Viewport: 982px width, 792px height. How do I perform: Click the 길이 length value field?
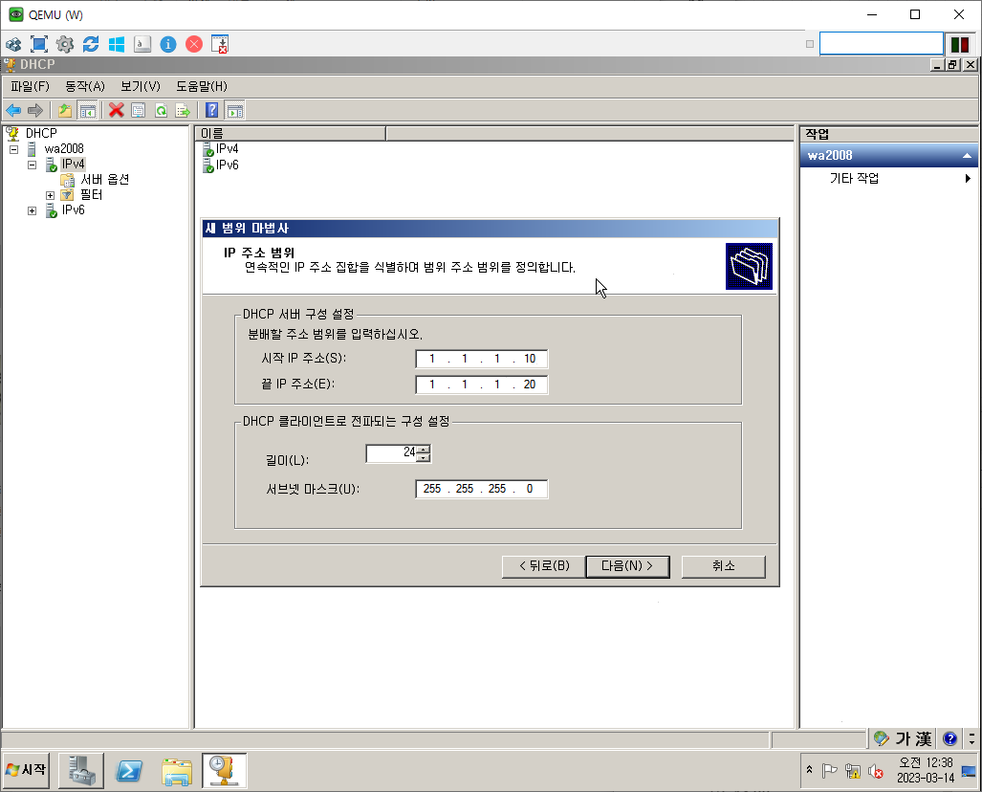[x=392, y=453]
